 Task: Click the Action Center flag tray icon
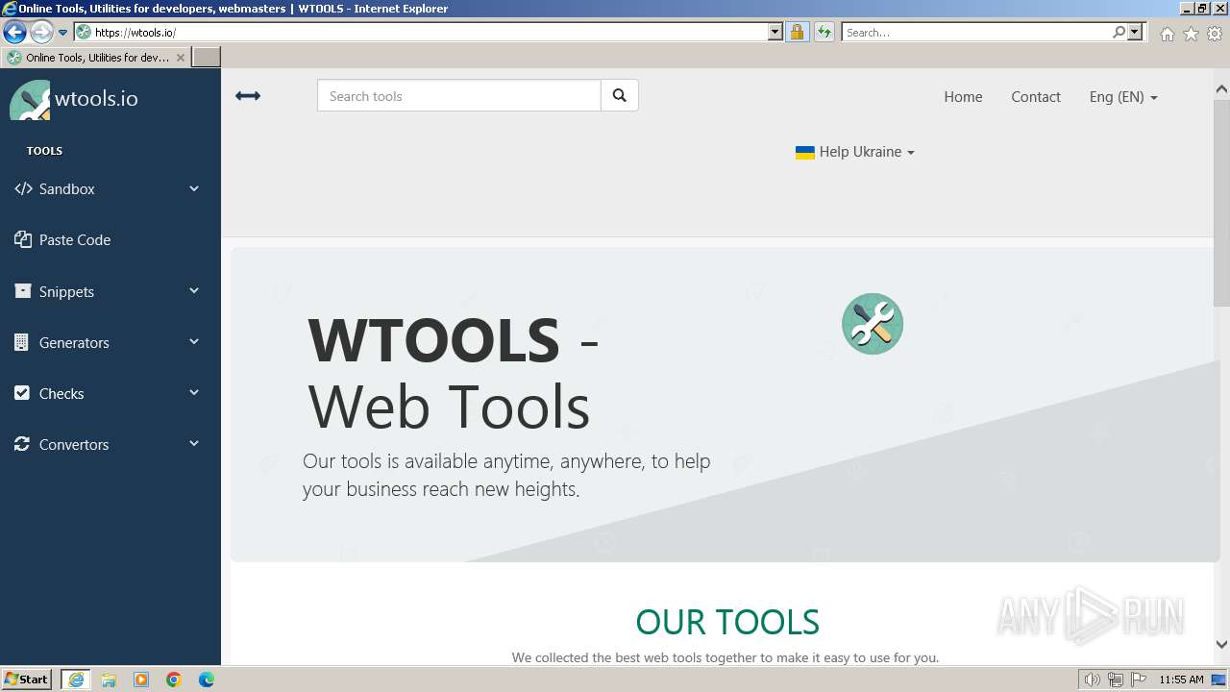click(1139, 680)
